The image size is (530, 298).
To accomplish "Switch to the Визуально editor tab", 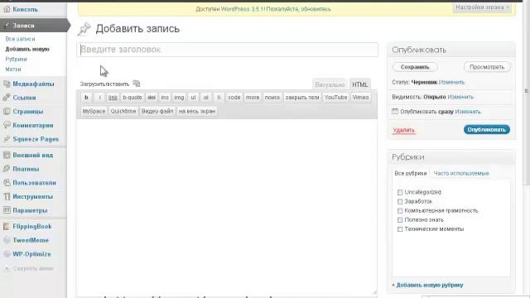I will point(330,84).
